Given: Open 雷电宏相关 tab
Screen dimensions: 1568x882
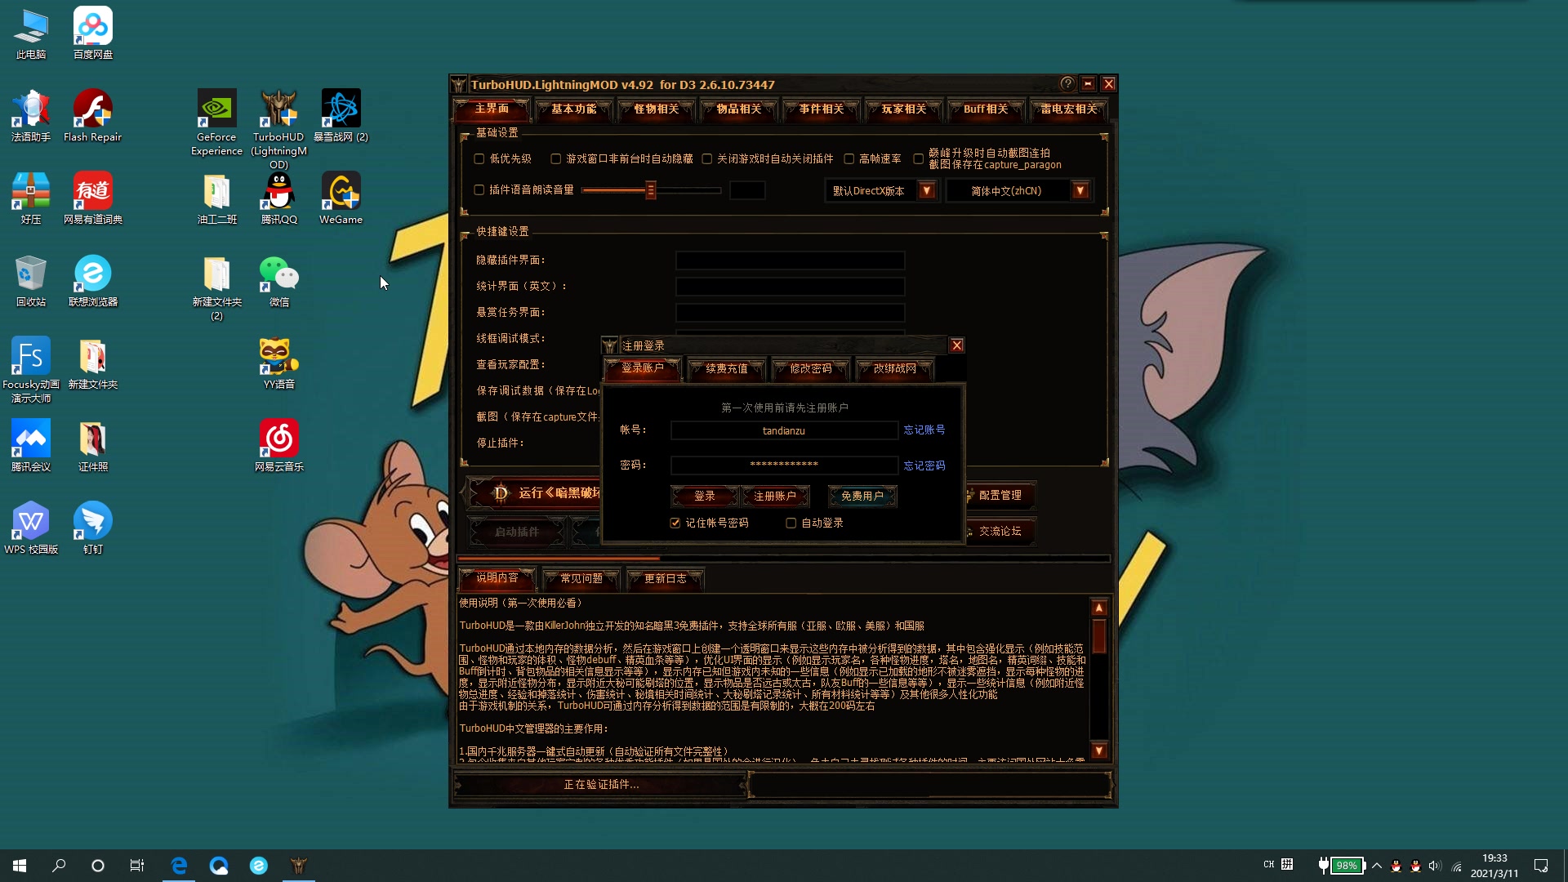Looking at the screenshot, I should (x=1069, y=109).
